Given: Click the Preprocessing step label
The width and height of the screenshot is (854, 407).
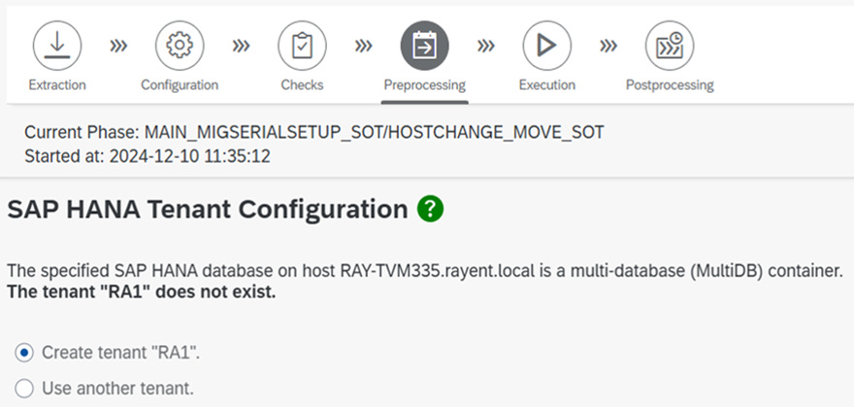Looking at the screenshot, I should 424,85.
